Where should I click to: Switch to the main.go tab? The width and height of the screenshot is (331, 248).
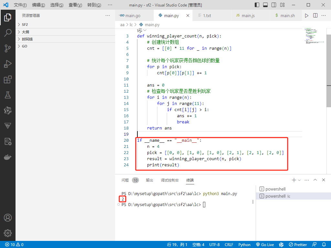point(134,15)
